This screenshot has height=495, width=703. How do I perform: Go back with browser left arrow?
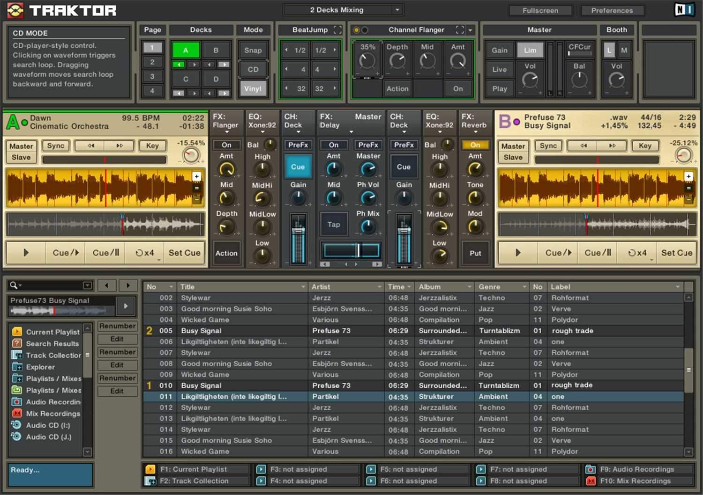(x=107, y=285)
